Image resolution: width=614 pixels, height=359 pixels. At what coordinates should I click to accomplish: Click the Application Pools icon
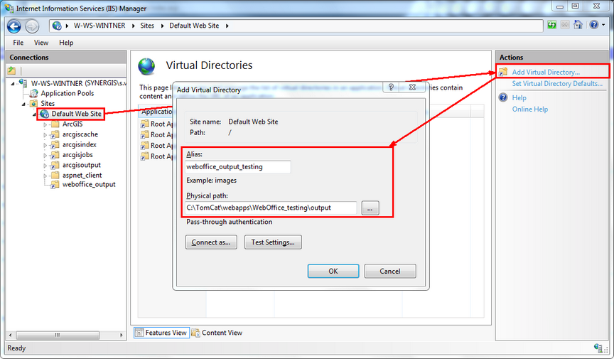click(34, 93)
